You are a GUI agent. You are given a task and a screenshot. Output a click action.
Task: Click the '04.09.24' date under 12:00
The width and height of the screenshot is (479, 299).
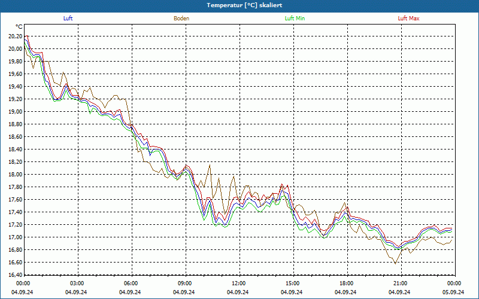point(238,292)
